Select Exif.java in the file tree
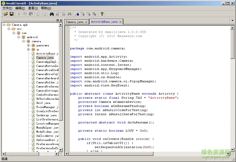Screen dimensions: 236x162 [43, 103]
